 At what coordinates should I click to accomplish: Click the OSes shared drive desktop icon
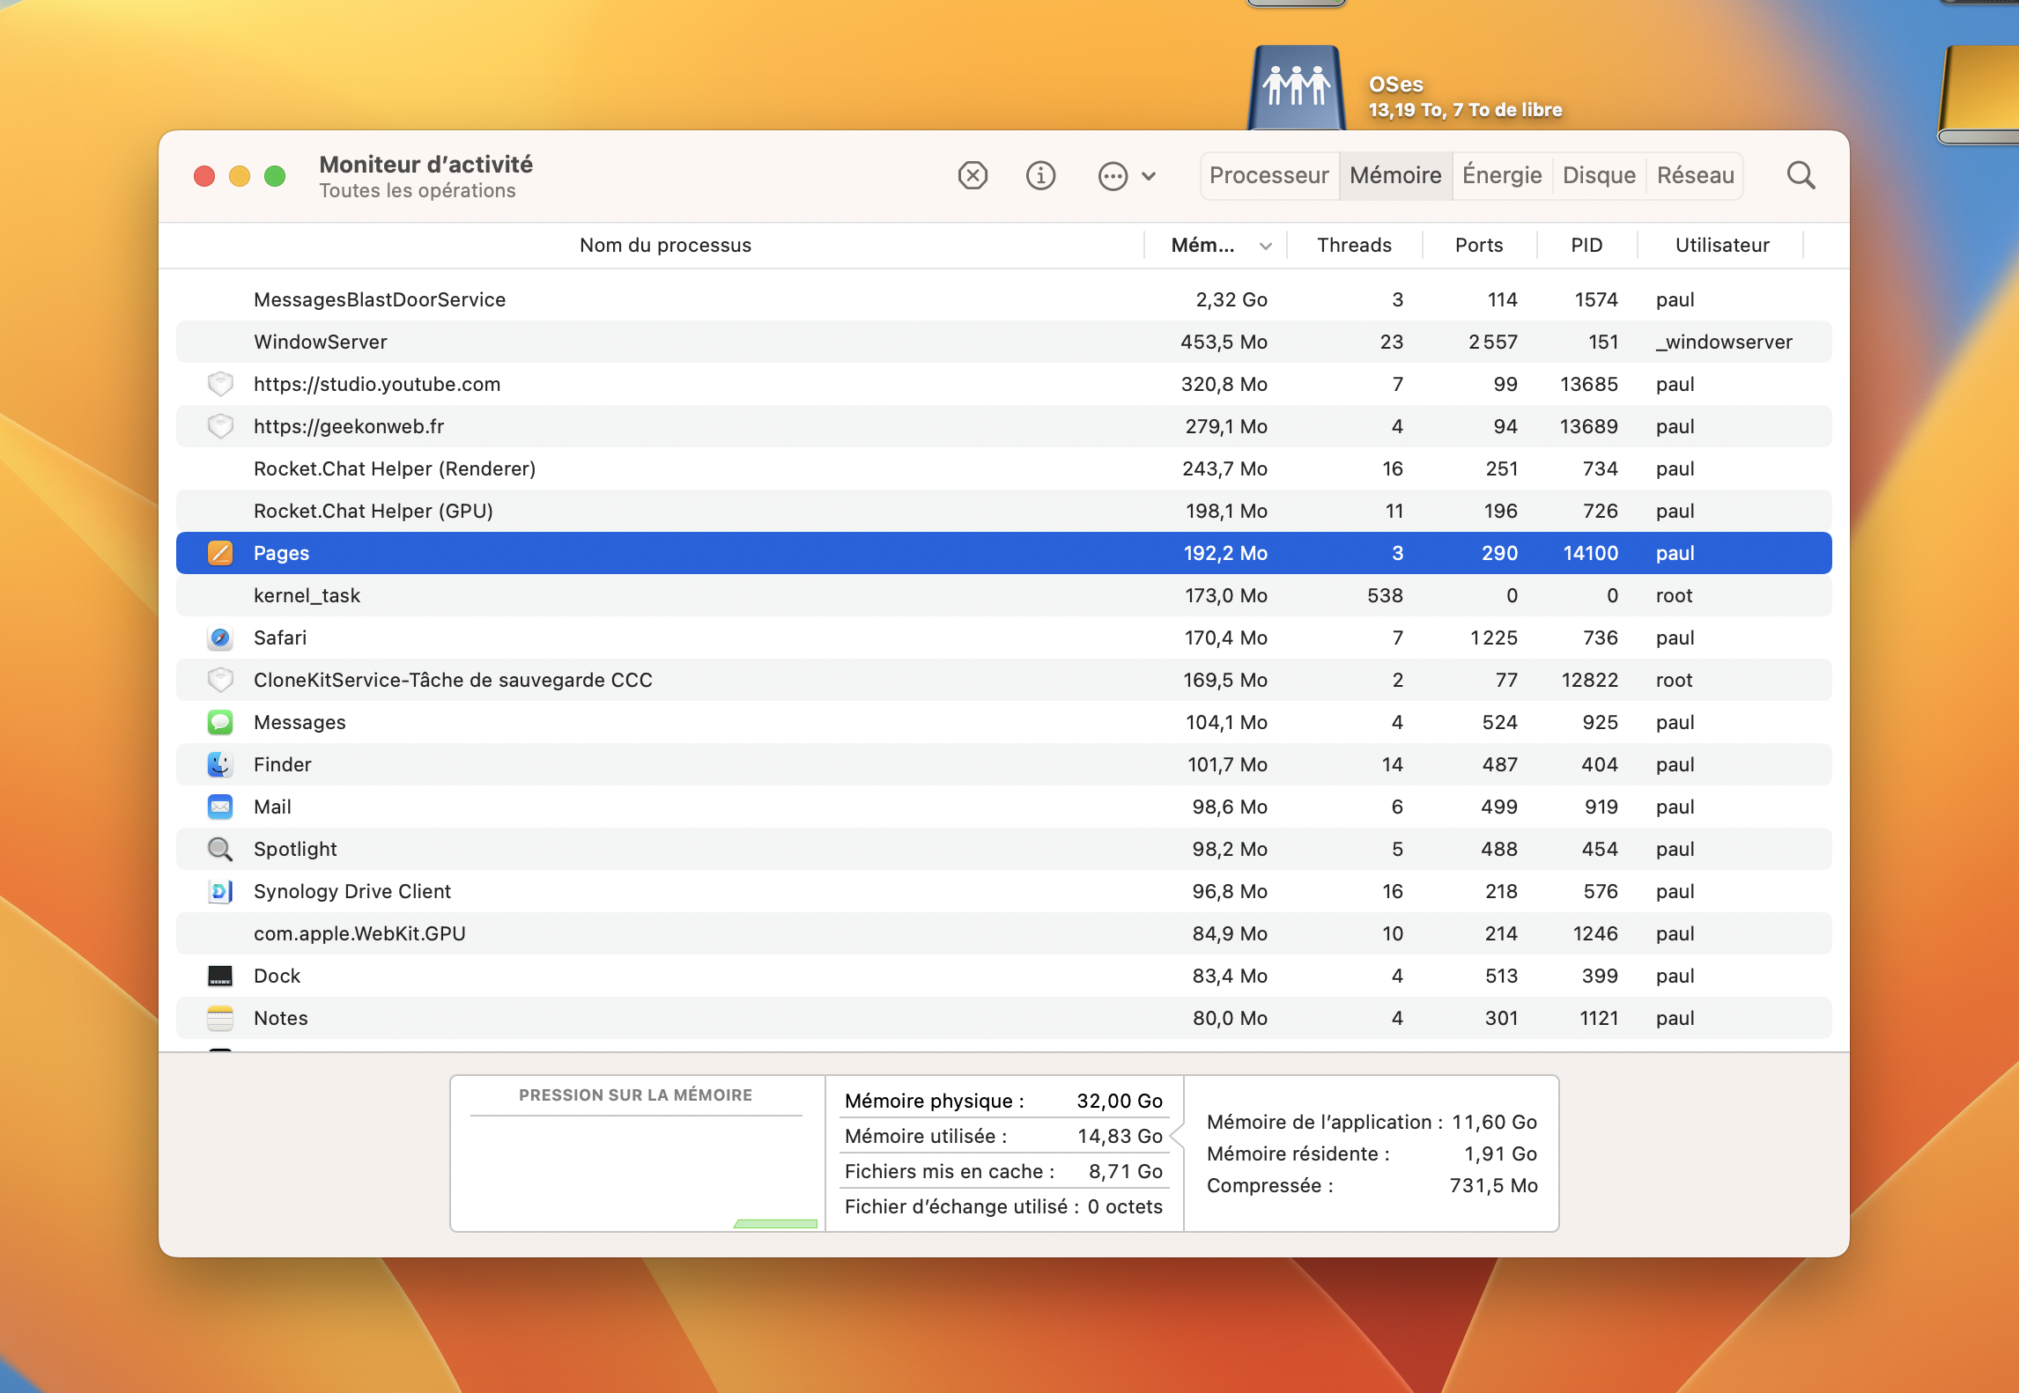1297,88
